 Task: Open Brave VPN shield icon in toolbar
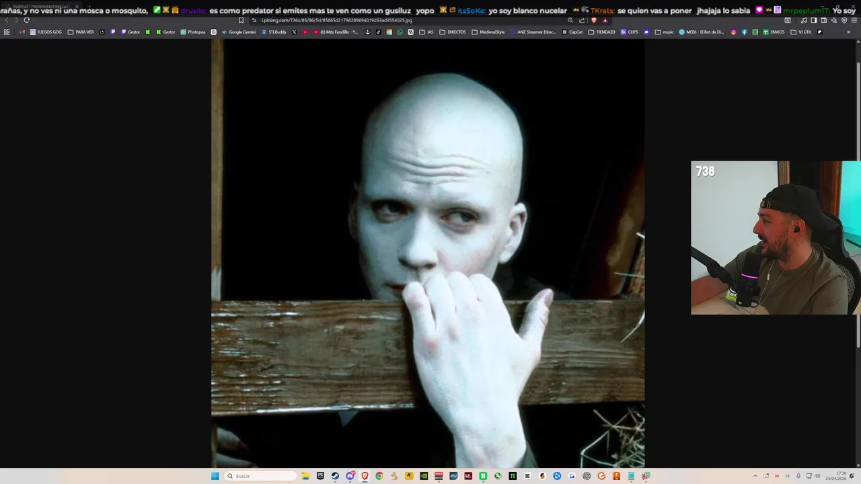pyautogui.click(x=844, y=20)
